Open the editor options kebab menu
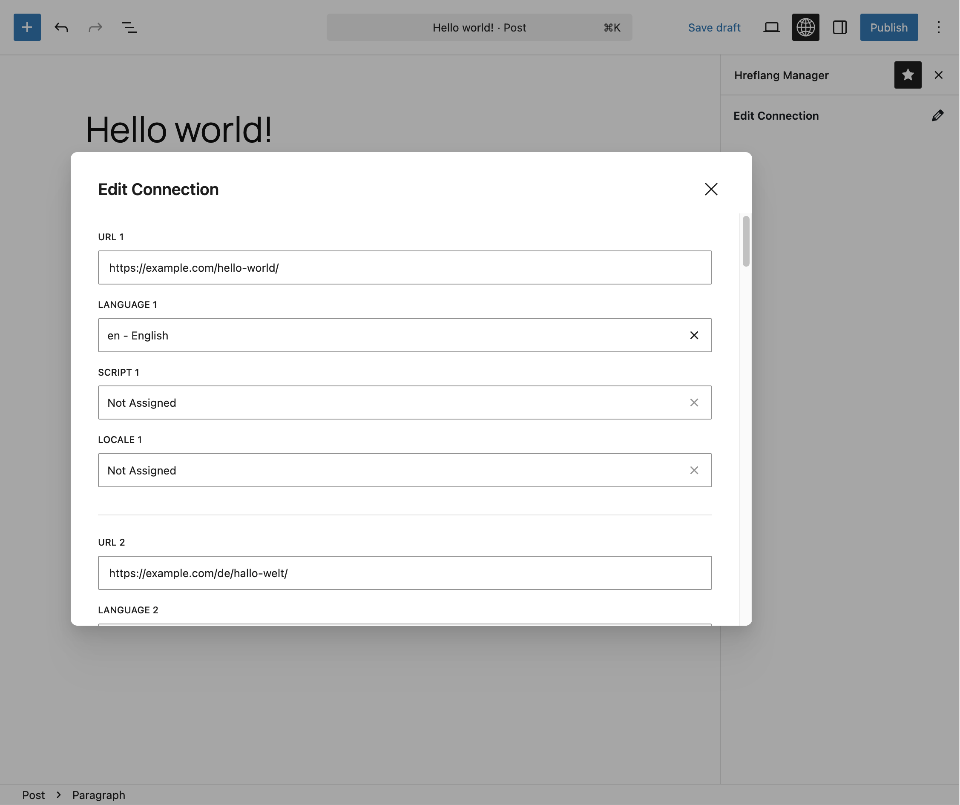 coord(938,27)
